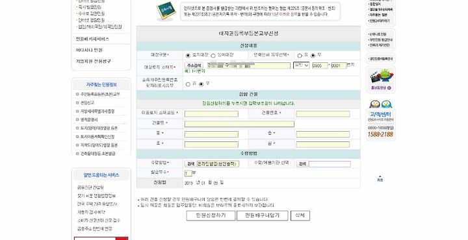
Task: Open 지방세세목별과세증명 link
Action: 97,111
